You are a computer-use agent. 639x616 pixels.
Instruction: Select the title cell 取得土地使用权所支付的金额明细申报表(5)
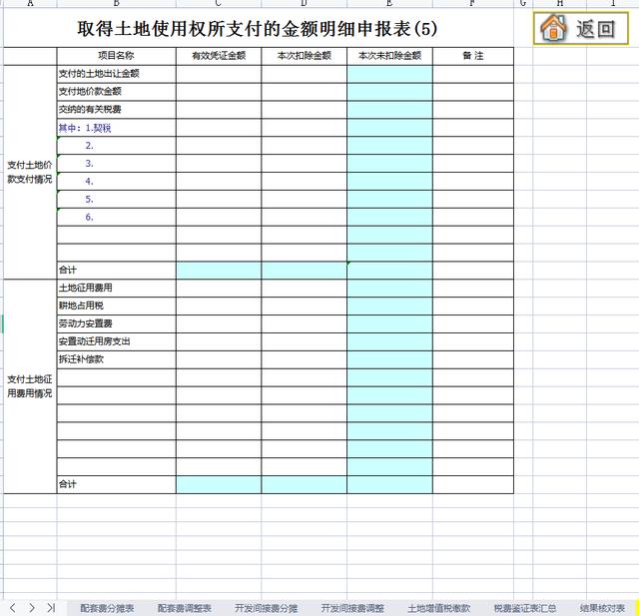point(259,28)
